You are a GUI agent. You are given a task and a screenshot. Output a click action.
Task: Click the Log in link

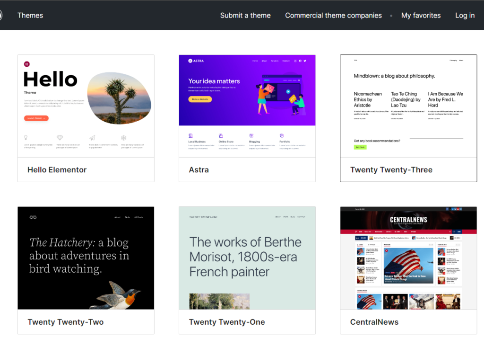pyautogui.click(x=465, y=15)
